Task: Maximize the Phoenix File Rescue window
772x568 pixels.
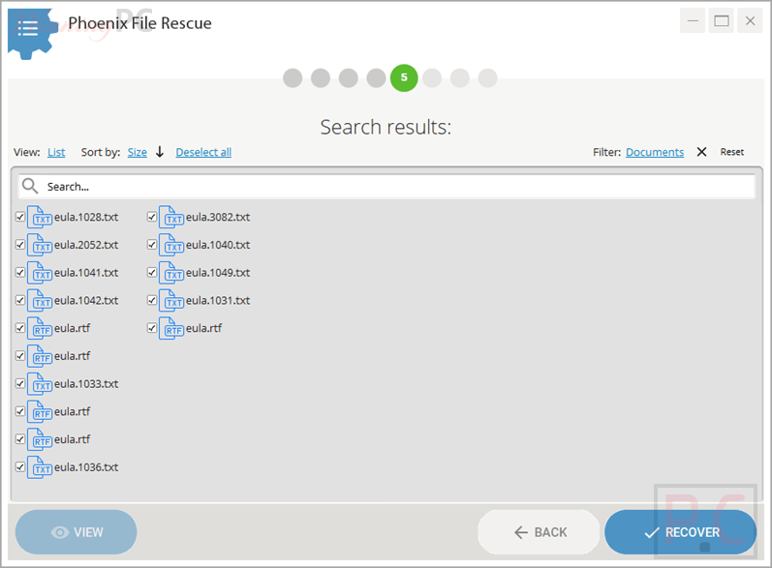Action: point(722,20)
